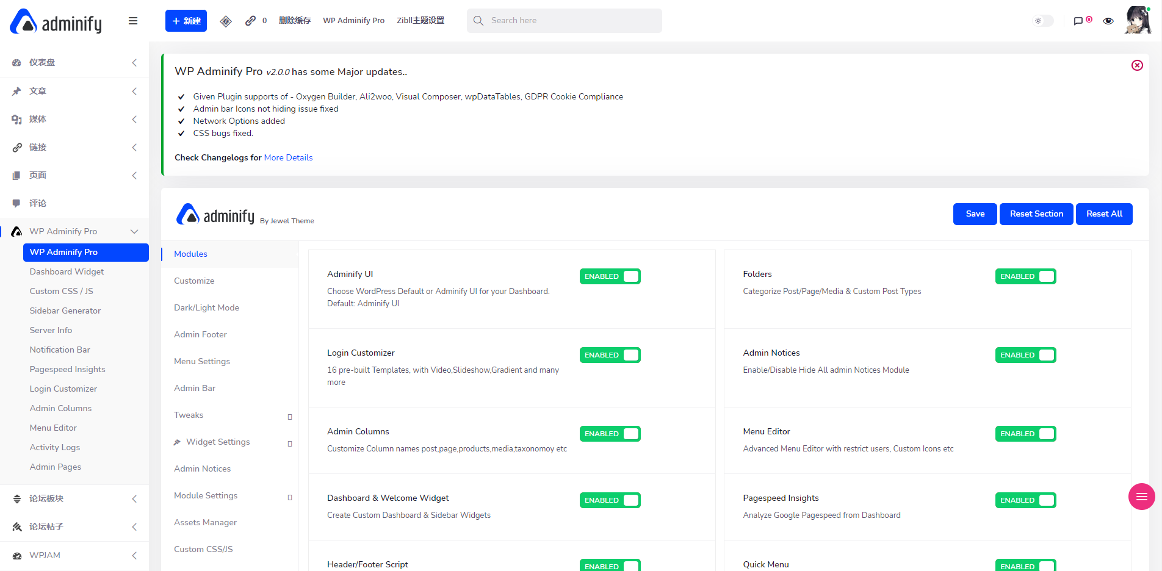Toggle the Login Customizer module off
The image size is (1162, 571).
coord(610,355)
